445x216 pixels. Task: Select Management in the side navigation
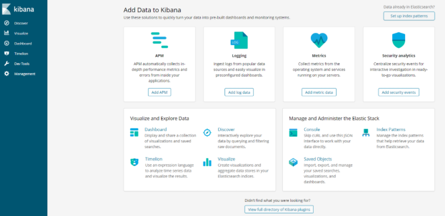coord(25,74)
